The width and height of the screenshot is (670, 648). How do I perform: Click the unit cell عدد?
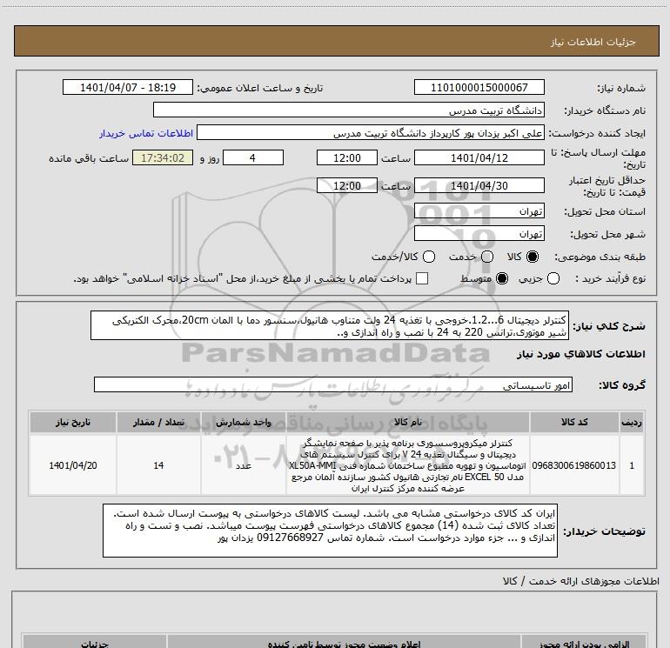click(x=244, y=465)
